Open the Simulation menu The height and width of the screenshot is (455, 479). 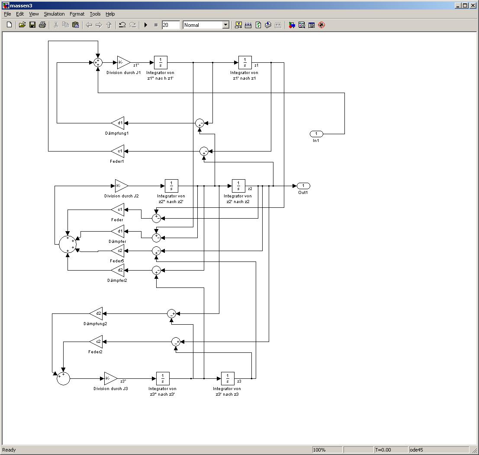coord(54,14)
